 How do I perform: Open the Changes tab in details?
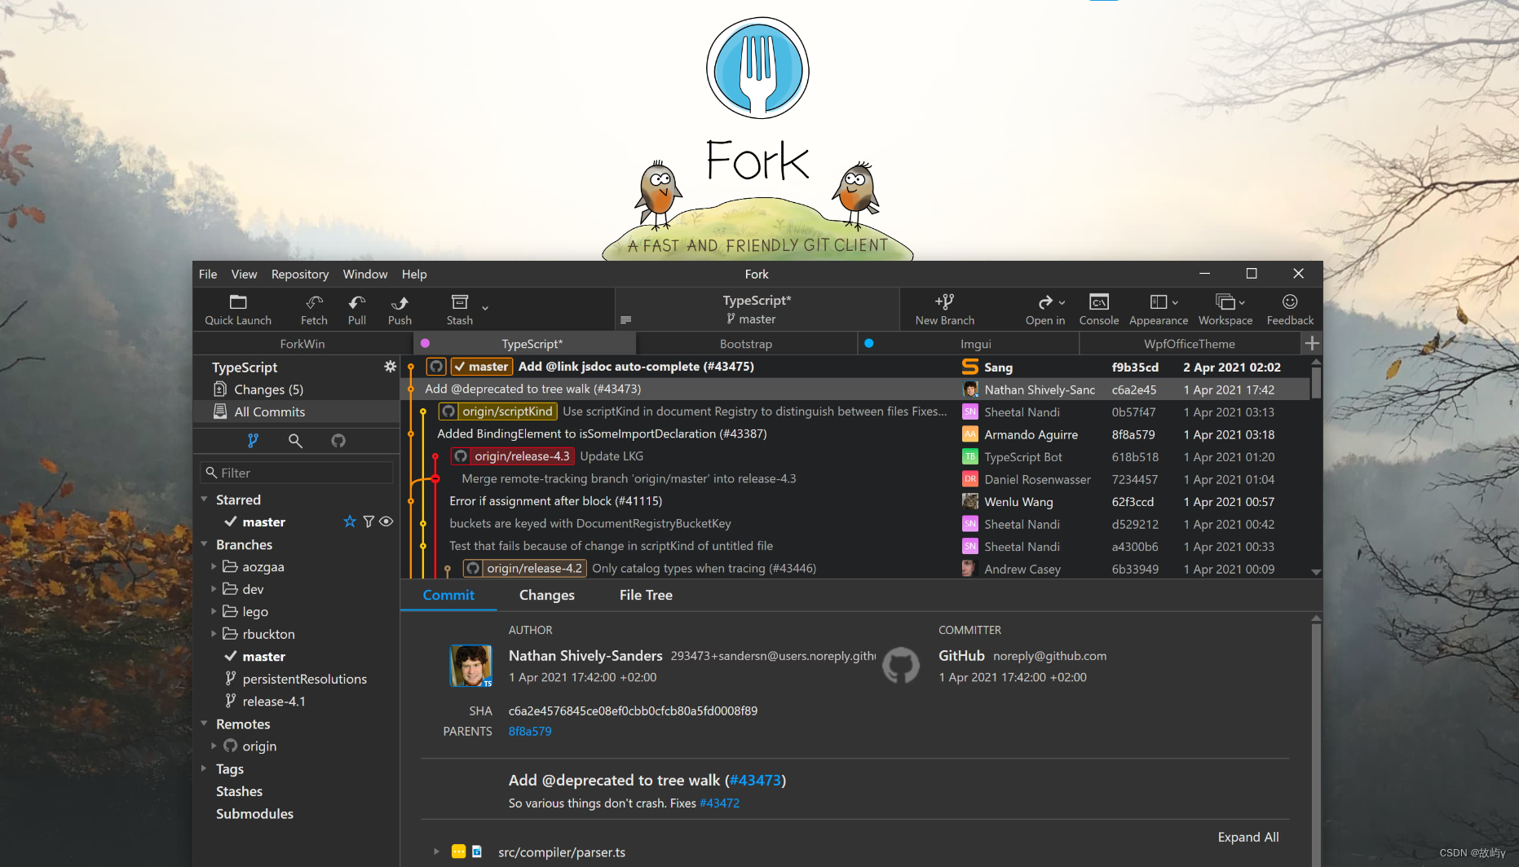pos(547,596)
